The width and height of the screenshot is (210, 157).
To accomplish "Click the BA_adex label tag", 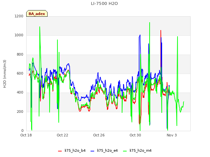I will click(37, 13).
